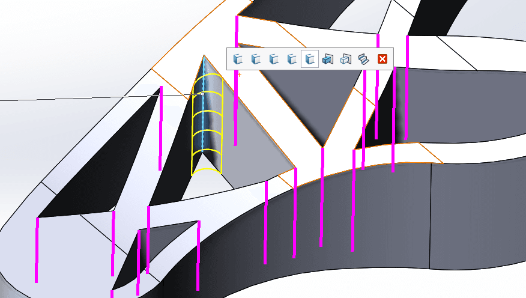Screen dimensions: 526x298
Task: Choose the stair-shaped loop selection icon
Action: [363, 59]
